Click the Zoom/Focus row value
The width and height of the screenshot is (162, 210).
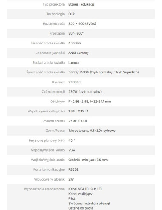pos(92,131)
